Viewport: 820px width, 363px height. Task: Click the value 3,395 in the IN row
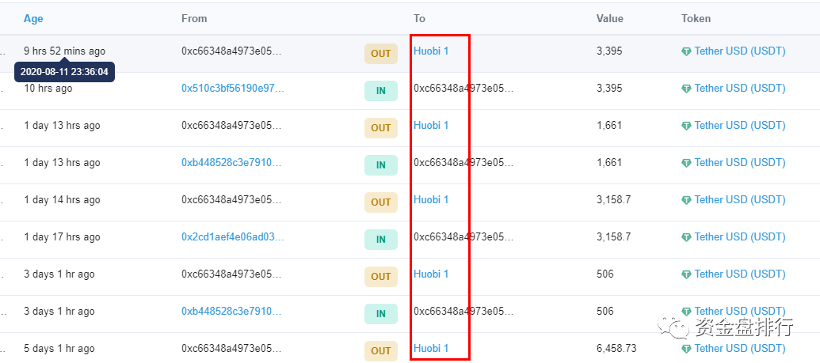point(609,89)
